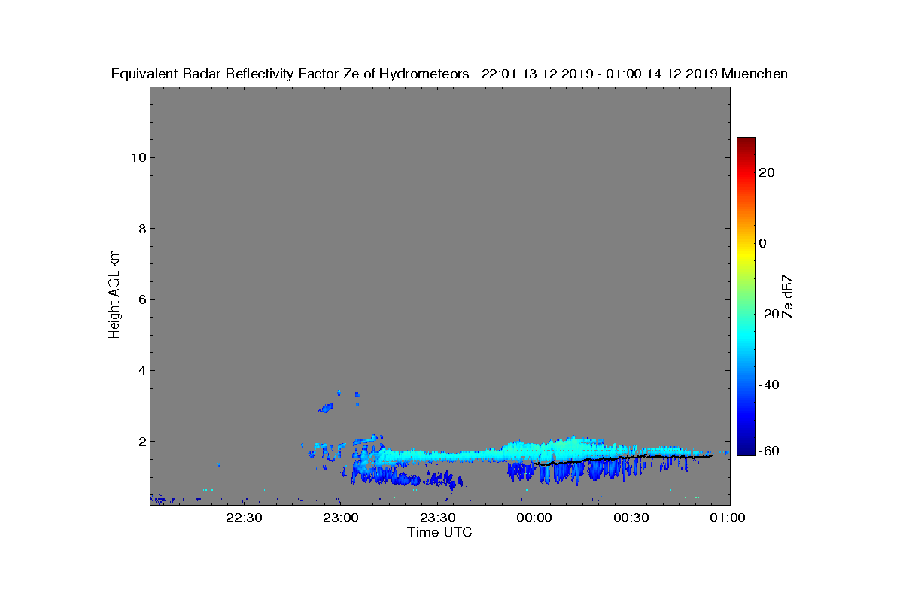Viewport: 903px width, 602px height.
Task: Click the 'Height AGL km' axis label
Action: click(x=114, y=294)
